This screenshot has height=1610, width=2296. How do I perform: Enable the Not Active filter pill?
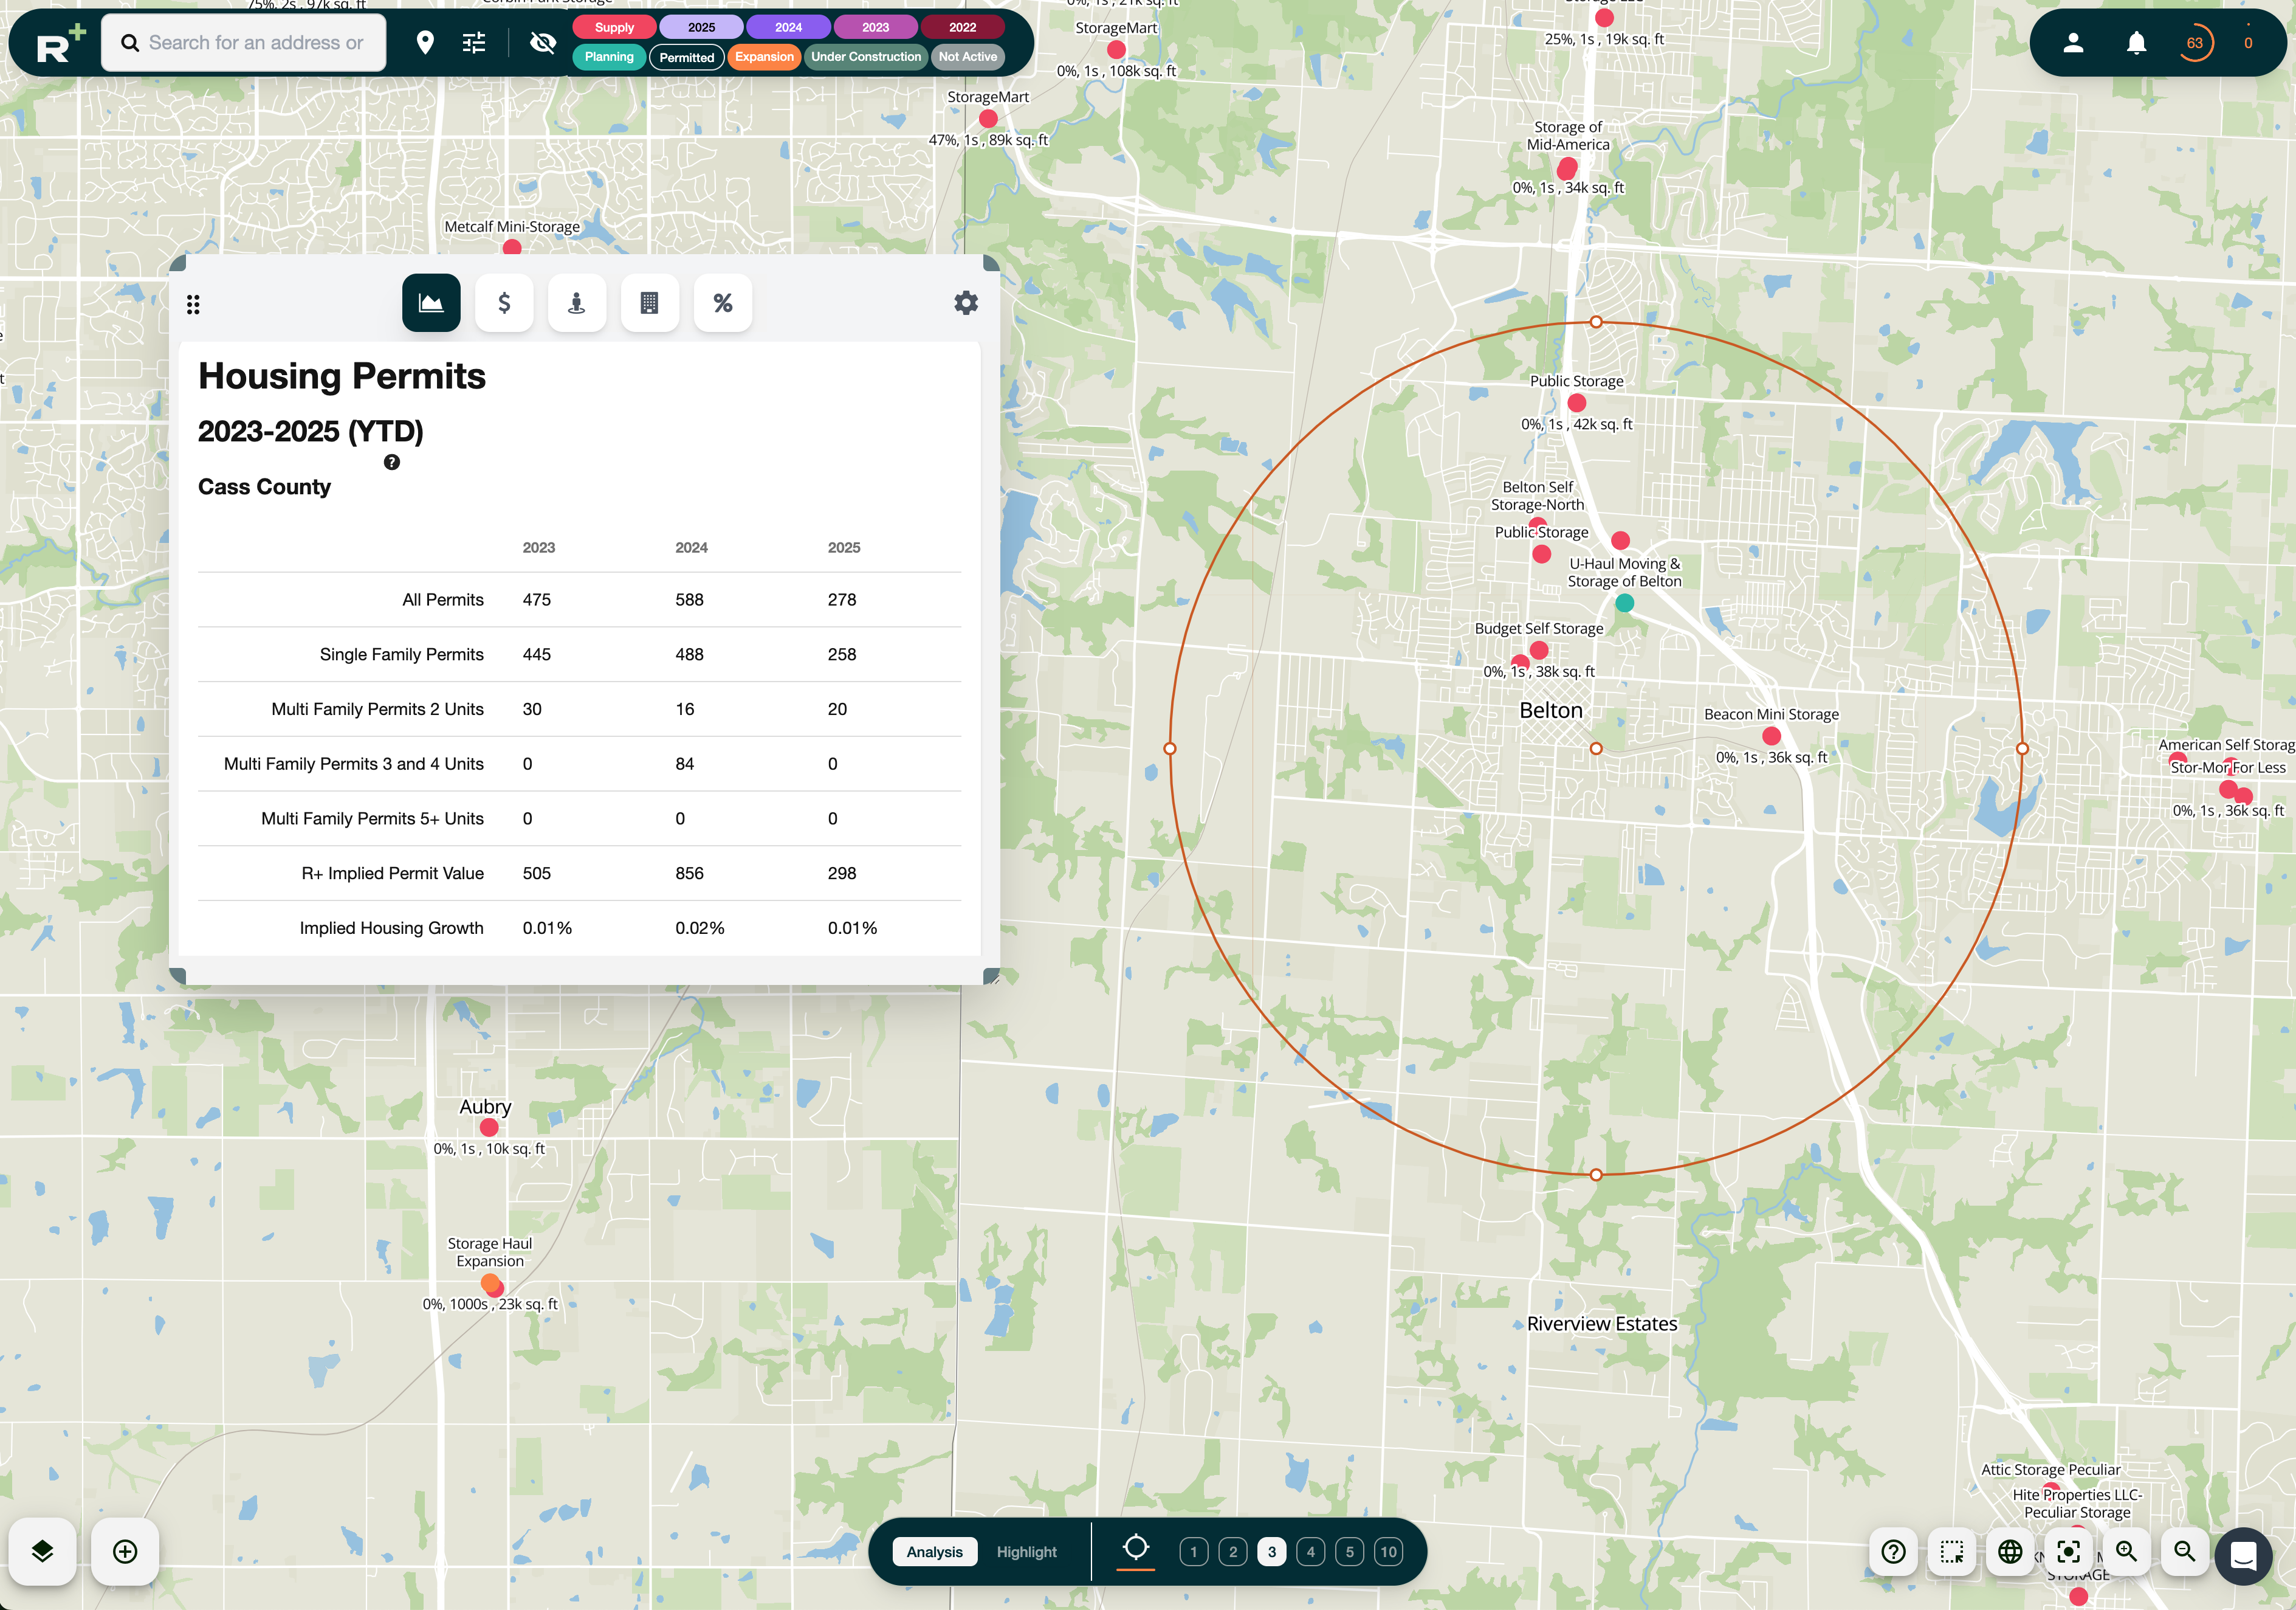click(x=966, y=57)
